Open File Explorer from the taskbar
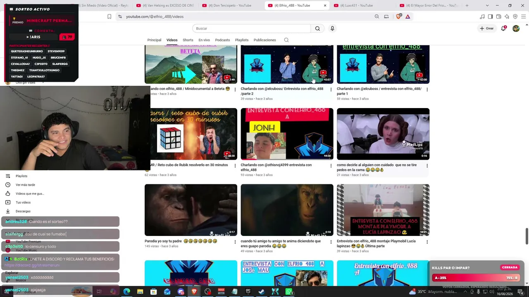The image size is (529, 297). 140,292
